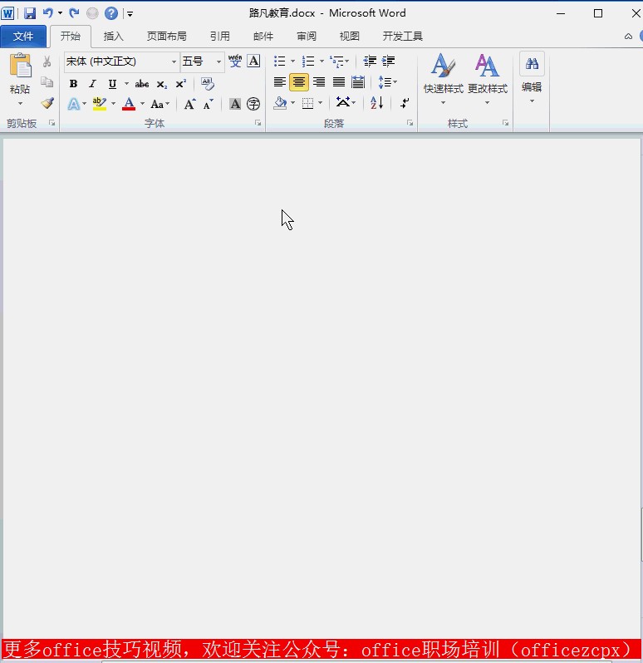Click the 更改样式 button
643x663 pixels.
pos(487,79)
